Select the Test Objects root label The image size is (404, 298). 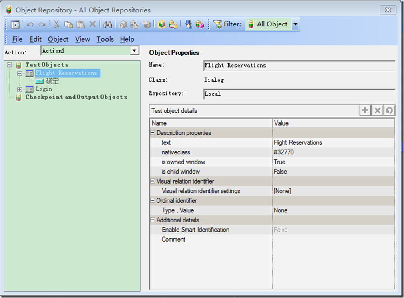47,65
